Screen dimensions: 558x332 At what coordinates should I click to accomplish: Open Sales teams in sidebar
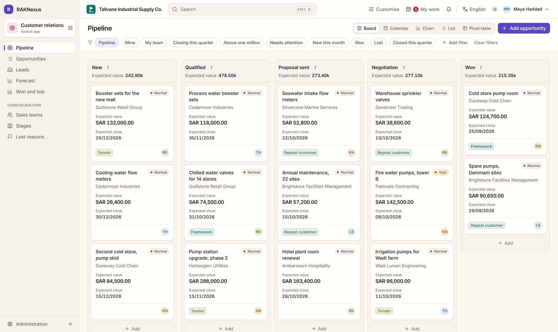pos(40,115)
